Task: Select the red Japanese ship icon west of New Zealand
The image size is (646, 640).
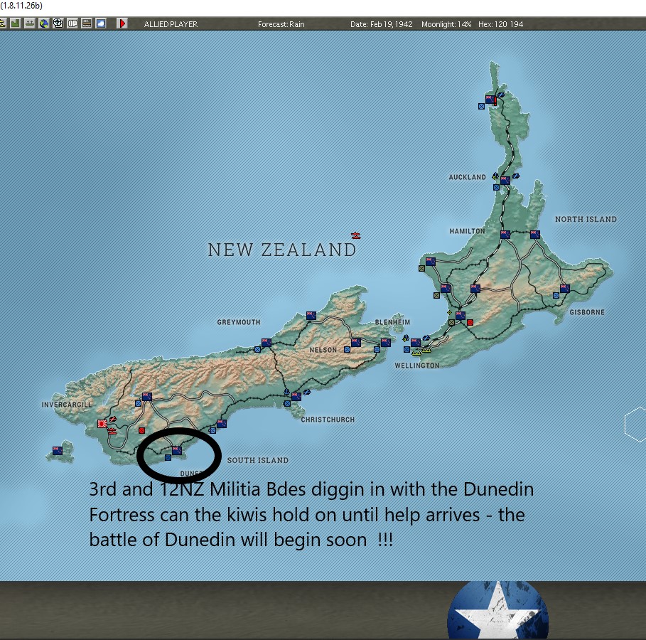Action: (x=356, y=236)
